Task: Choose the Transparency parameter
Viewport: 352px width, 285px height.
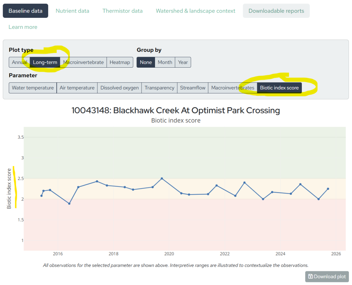Action: click(x=159, y=88)
